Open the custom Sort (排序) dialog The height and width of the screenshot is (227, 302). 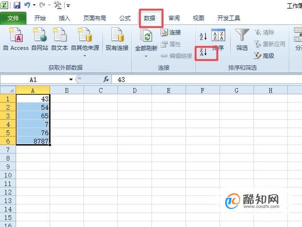tap(218, 39)
